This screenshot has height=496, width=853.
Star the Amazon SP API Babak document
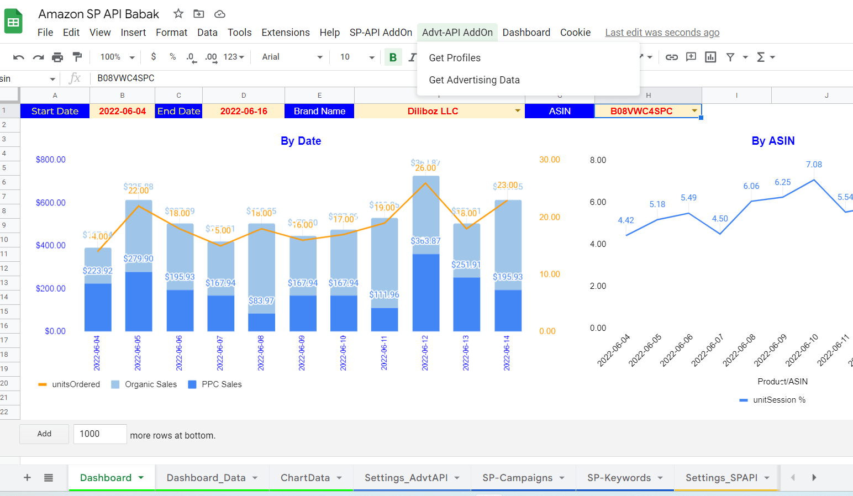click(x=178, y=14)
